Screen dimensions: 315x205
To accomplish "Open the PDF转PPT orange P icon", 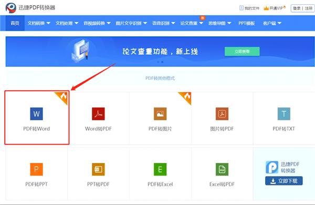I will (36, 169).
